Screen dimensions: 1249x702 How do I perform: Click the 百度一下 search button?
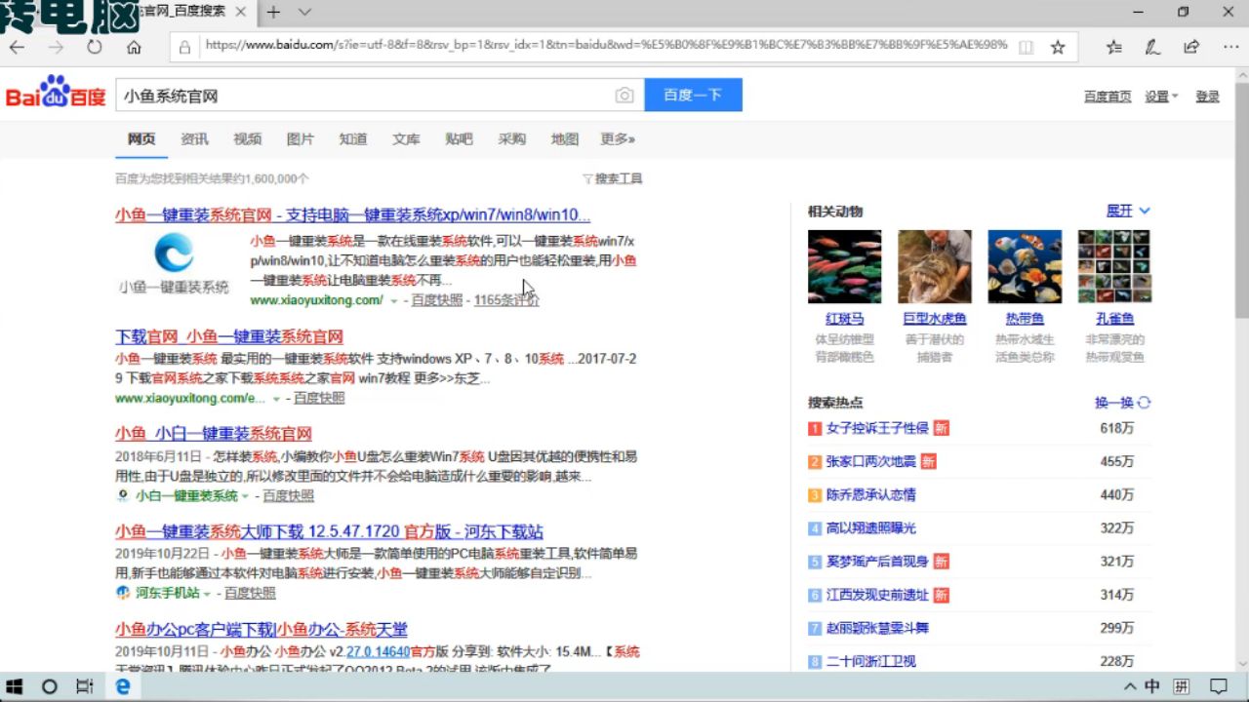(693, 96)
